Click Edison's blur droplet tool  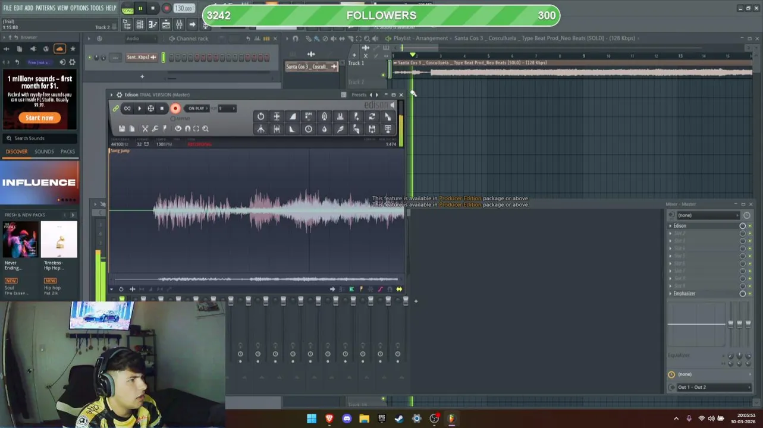324,129
